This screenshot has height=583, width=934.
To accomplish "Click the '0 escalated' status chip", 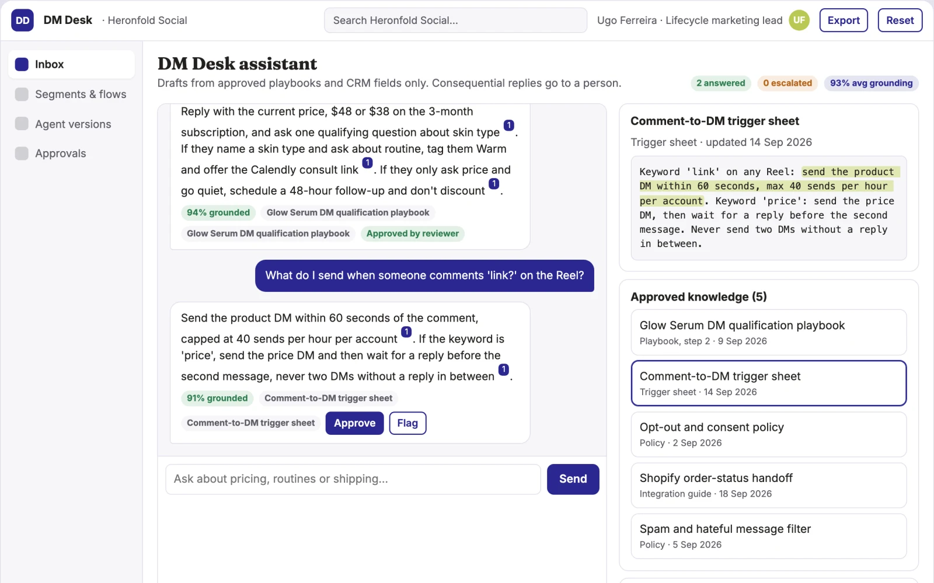I will pyautogui.click(x=787, y=83).
